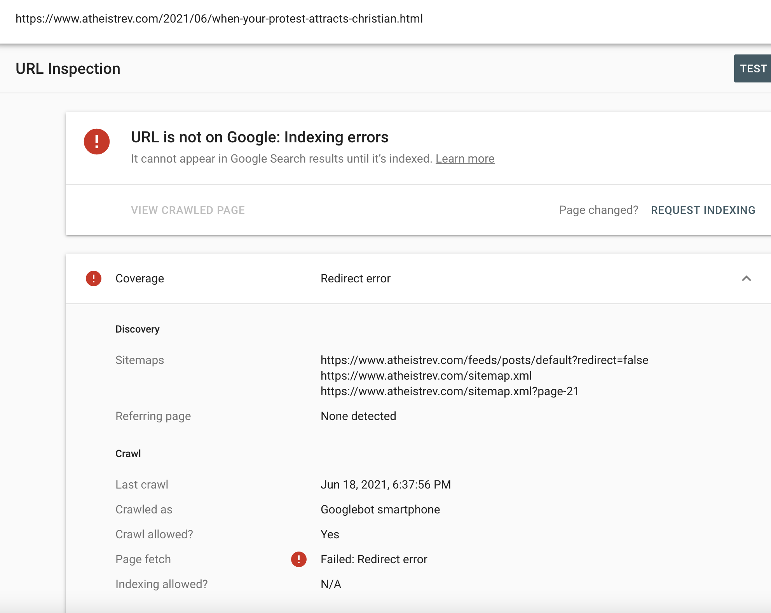Click the feeds/posts/default sitemap URL
771x613 pixels.
coord(484,360)
